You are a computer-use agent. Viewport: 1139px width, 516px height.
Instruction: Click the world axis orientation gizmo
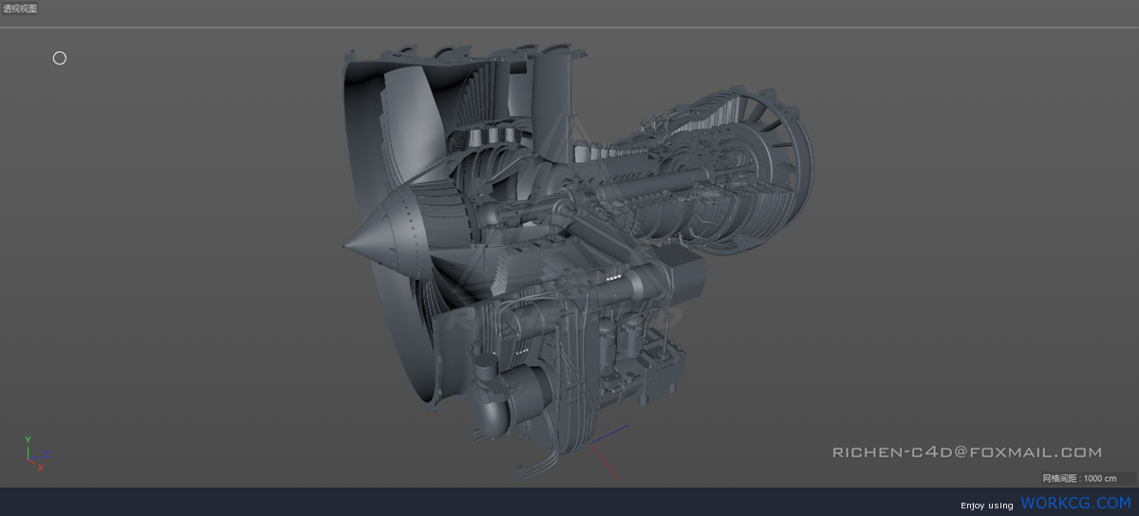[x=37, y=454]
